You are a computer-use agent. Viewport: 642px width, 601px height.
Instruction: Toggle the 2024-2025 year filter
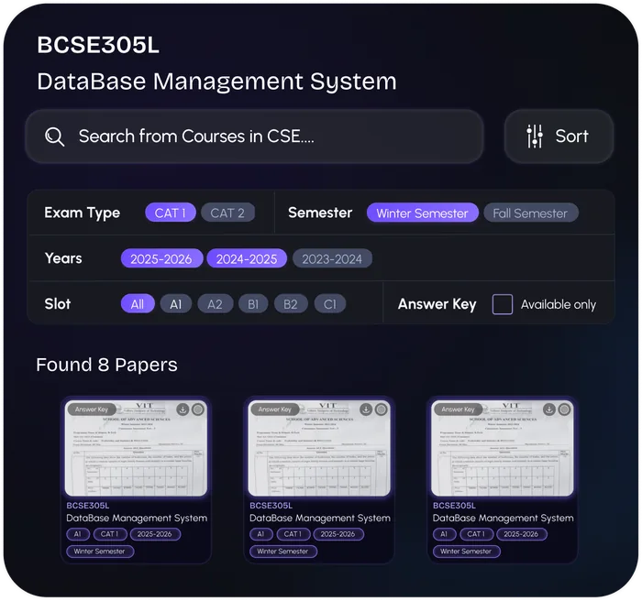(x=247, y=258)
